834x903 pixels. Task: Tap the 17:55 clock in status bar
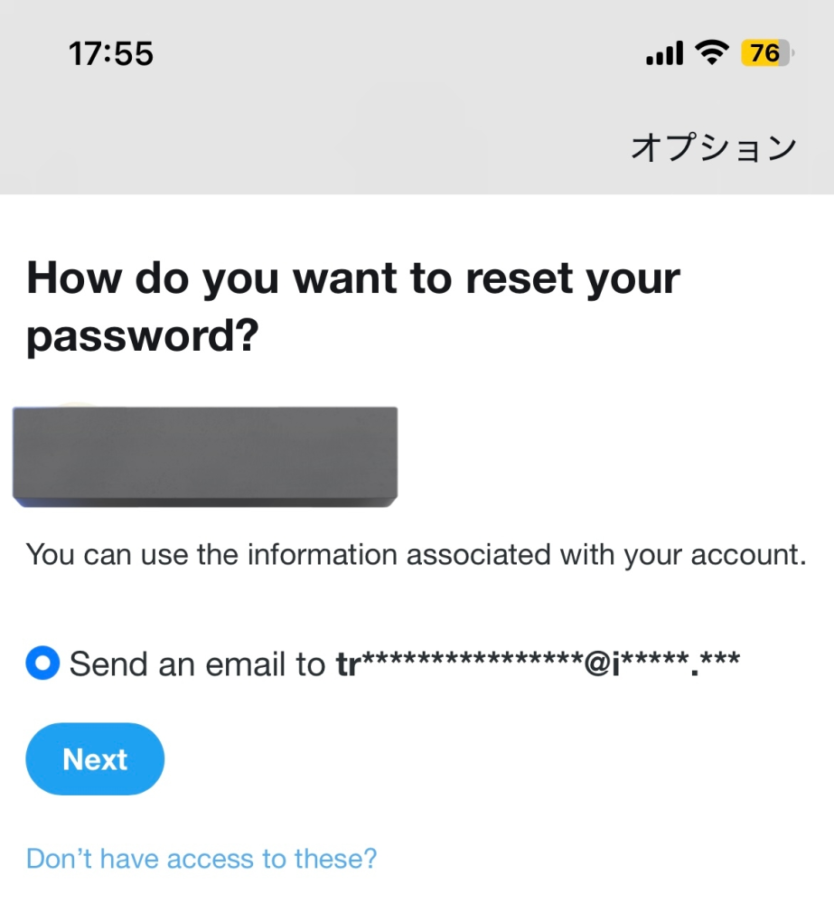[x=111, y=53]
